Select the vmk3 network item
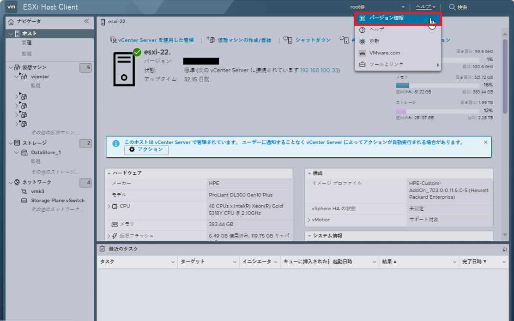 [37, 191]
